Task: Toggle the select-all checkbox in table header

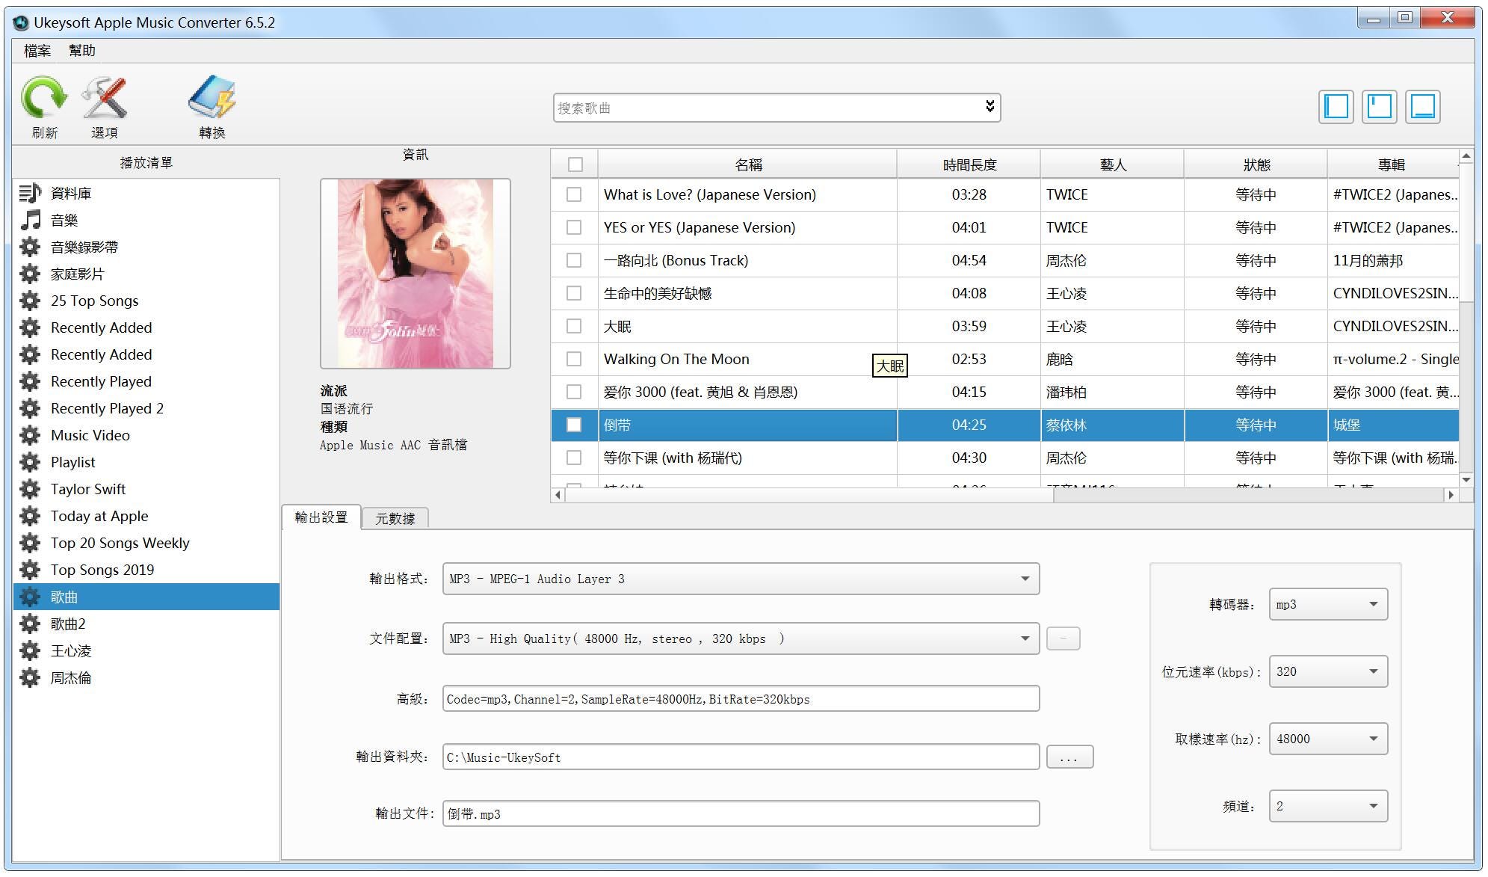Action: 575,164
